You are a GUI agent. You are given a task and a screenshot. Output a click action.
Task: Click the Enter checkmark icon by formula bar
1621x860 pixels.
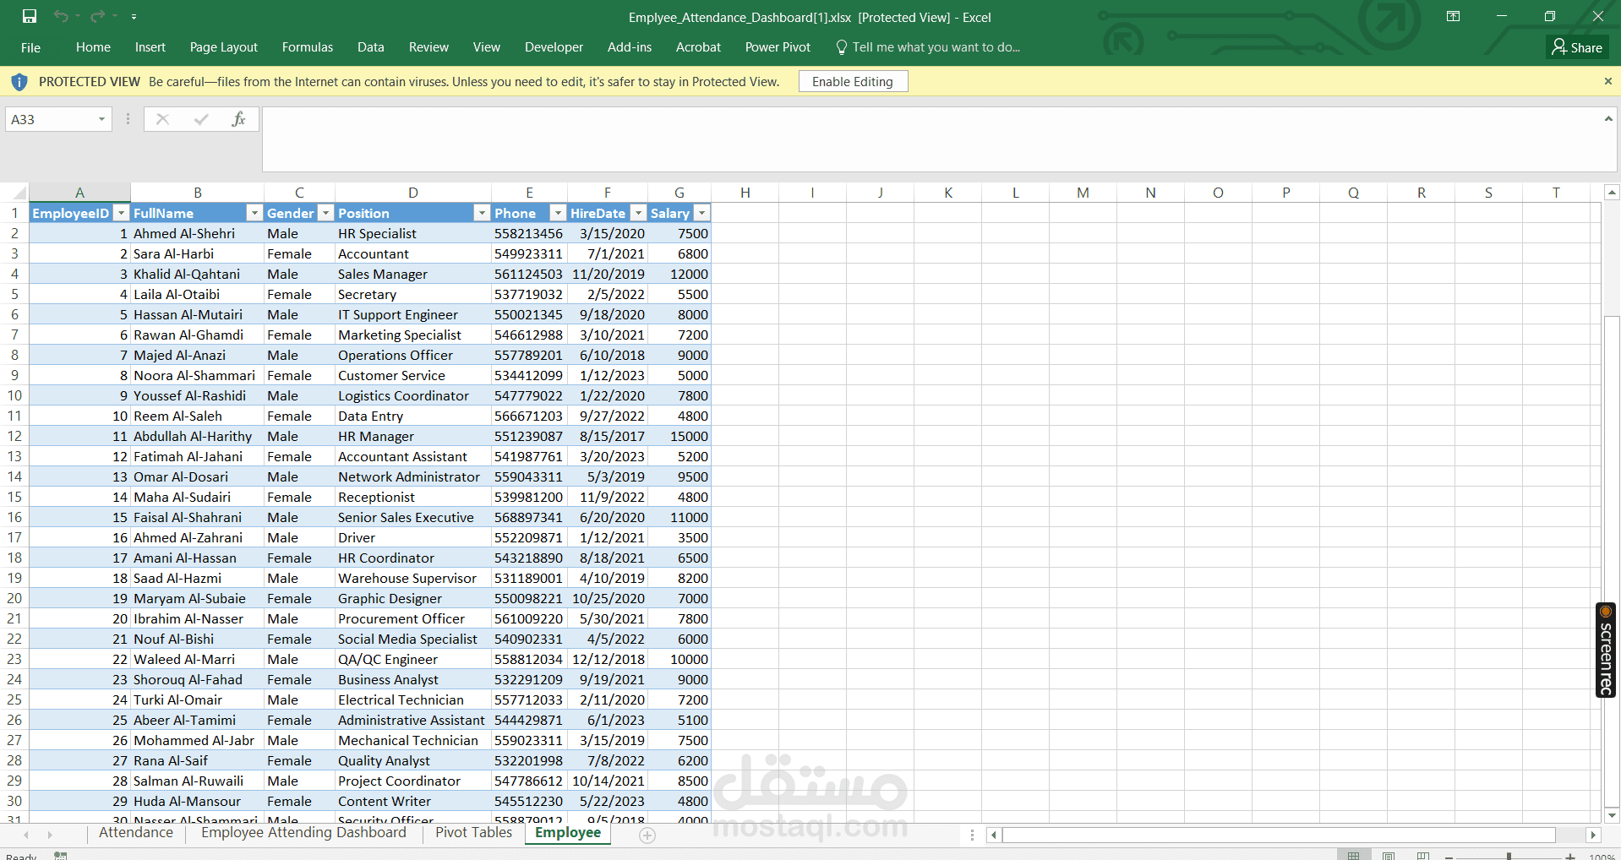200,119
